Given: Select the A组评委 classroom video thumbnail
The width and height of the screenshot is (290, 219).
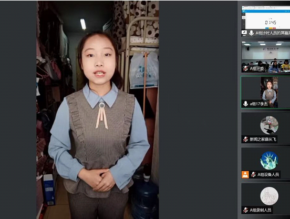Looking at the screenshot, I should click(x=266, y=57).
